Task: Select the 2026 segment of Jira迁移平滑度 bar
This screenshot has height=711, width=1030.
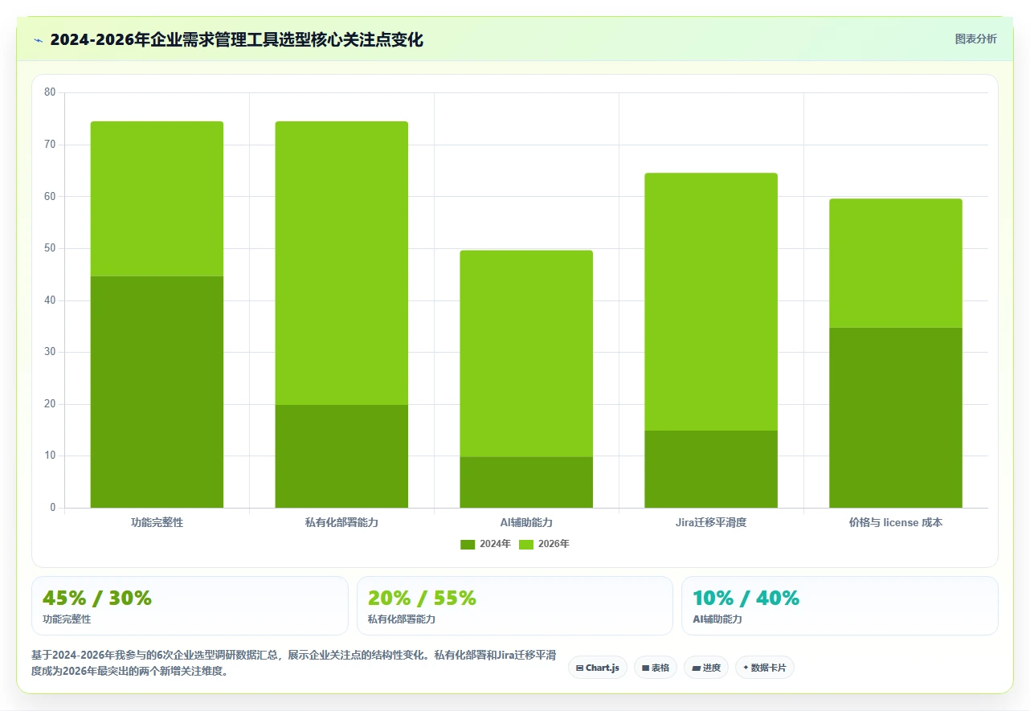Action: coord(711,302)
